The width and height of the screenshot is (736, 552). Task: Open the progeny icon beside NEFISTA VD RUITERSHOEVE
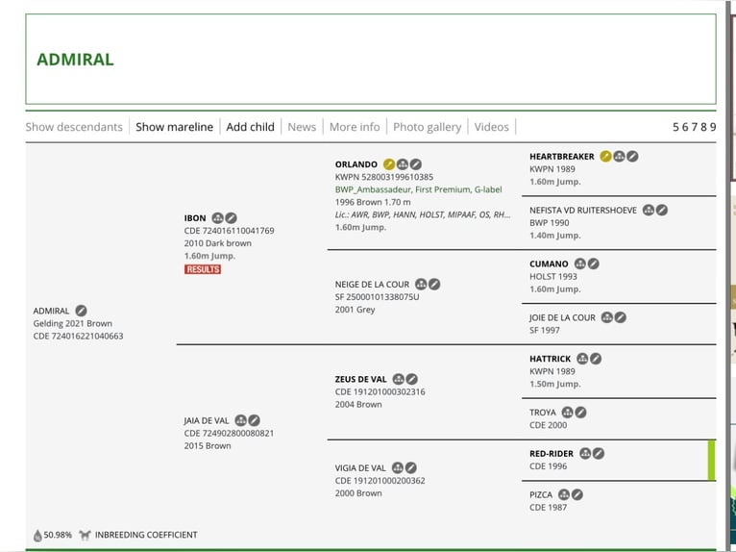click(649, 211)
